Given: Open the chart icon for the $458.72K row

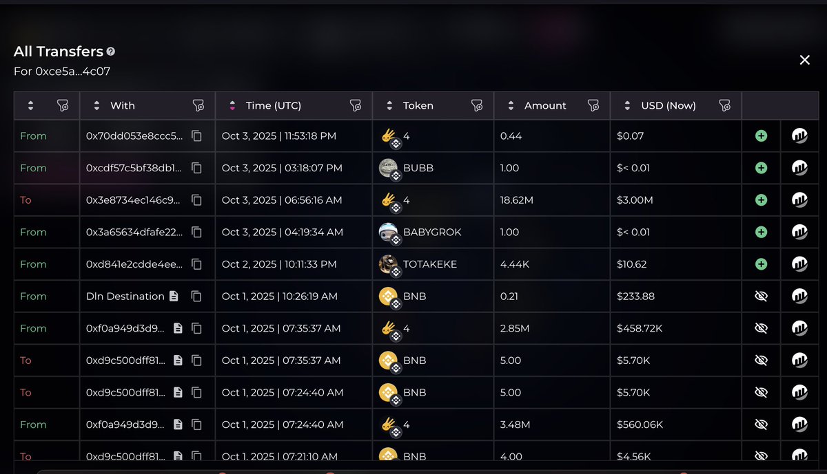Looking at the screenshot, I should pyautogui.click(x=799, y=328).
